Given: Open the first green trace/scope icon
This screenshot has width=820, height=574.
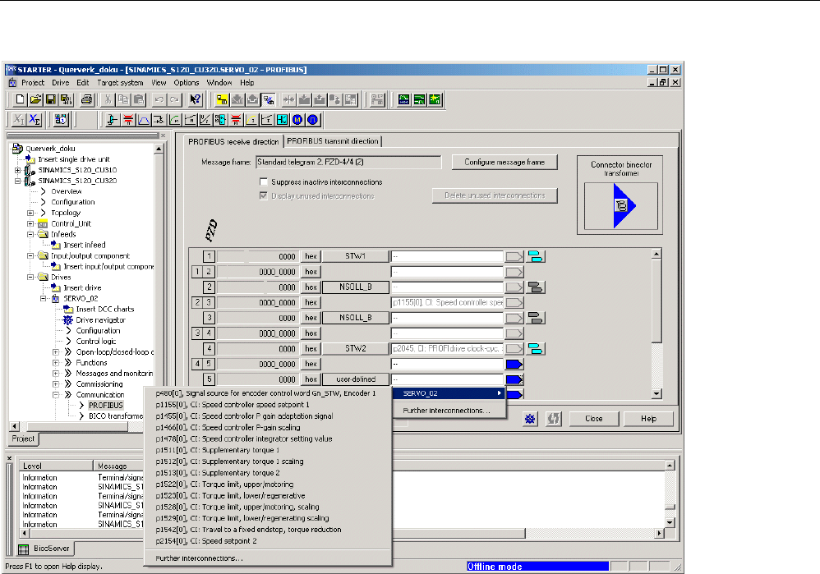Looking at the screenshot, I should click(403, 99).
